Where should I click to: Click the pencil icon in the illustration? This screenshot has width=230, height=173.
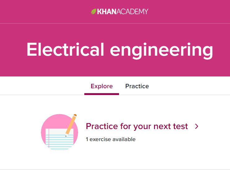click(x=71, y=125)
